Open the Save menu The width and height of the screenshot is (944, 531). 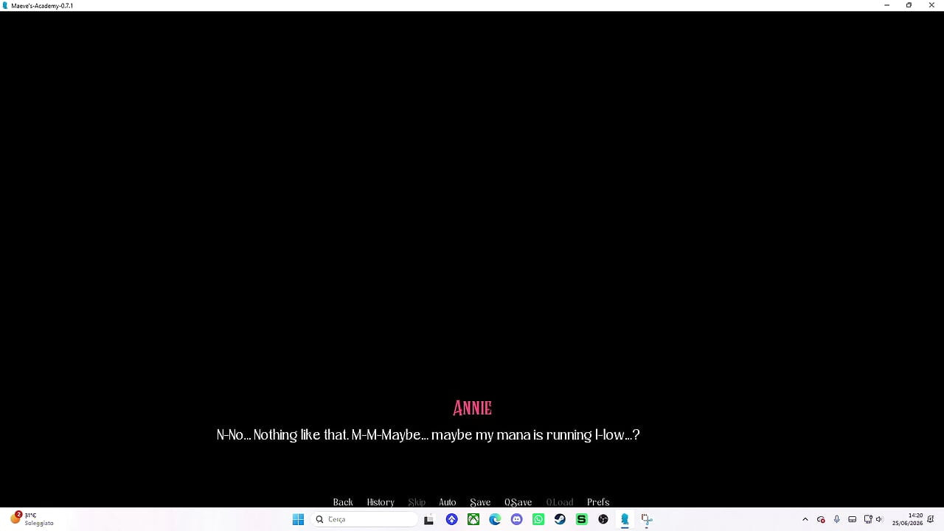click(480, 502)
